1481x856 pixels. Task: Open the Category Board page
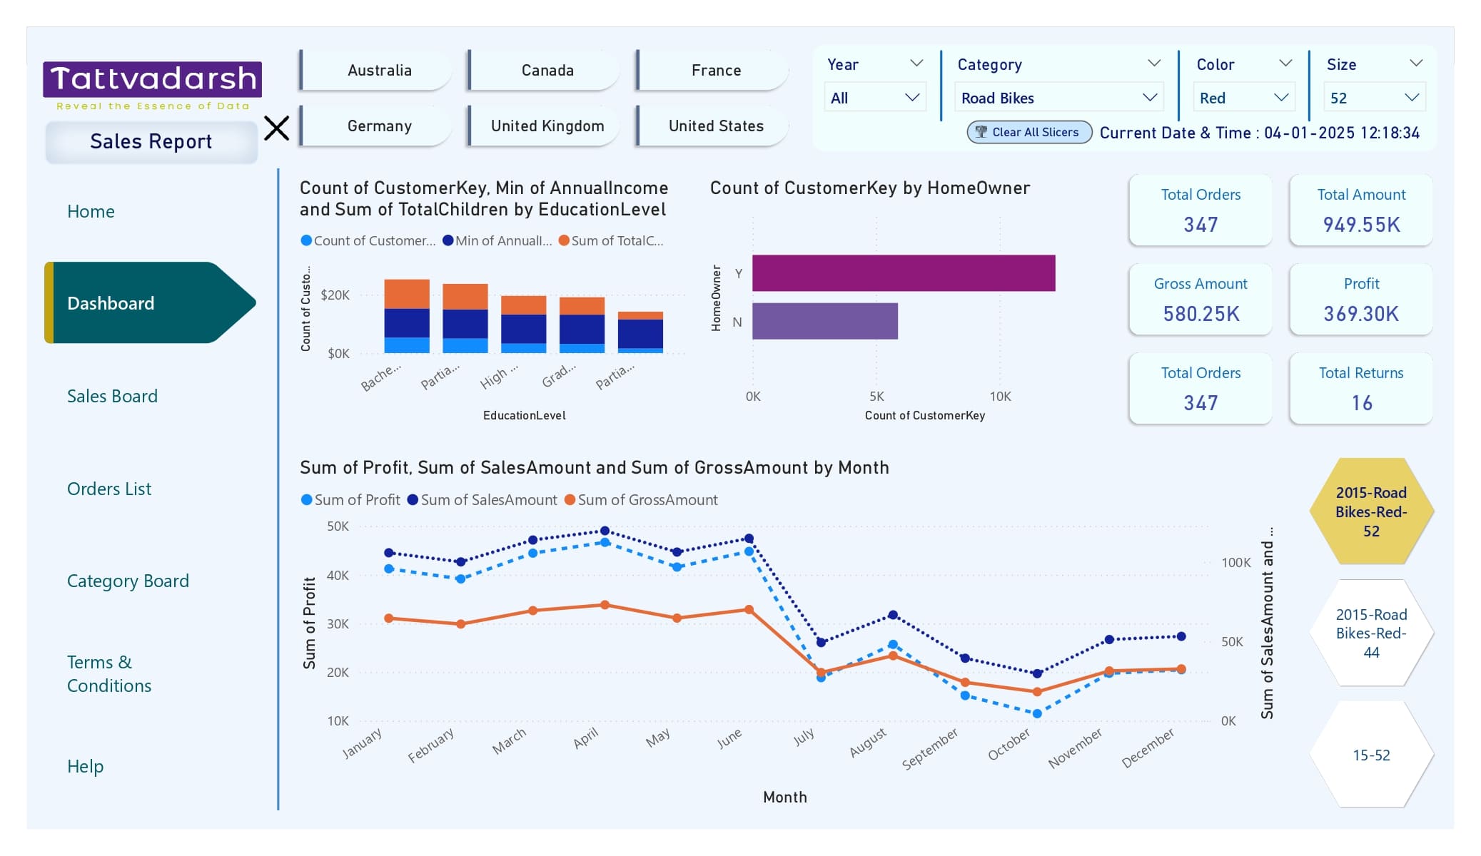point(128,581)
